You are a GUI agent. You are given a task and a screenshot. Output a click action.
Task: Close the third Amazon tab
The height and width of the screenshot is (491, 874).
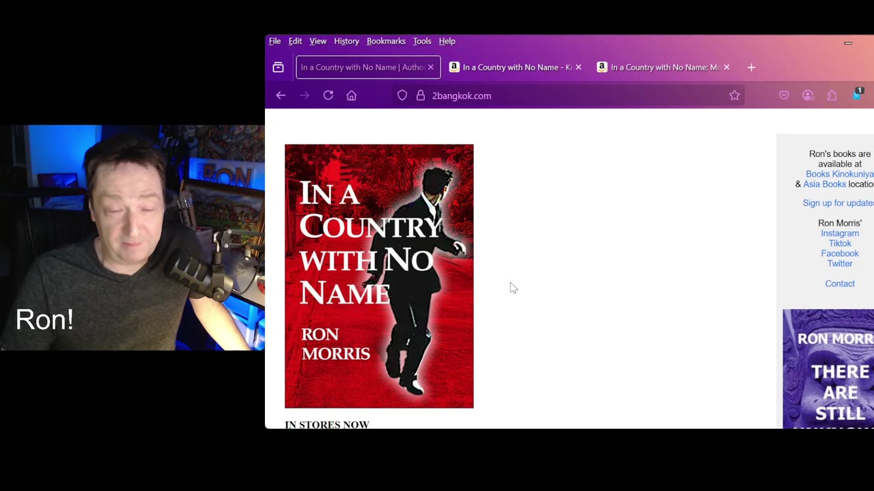coord(727,68)
